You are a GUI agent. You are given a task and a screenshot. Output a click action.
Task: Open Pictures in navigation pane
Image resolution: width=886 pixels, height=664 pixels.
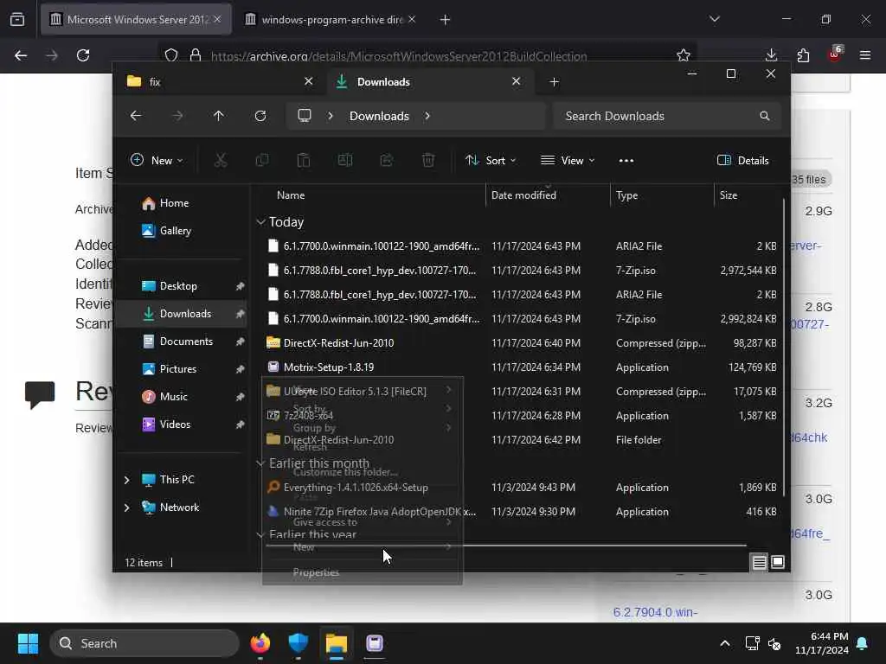coord(178,369)
